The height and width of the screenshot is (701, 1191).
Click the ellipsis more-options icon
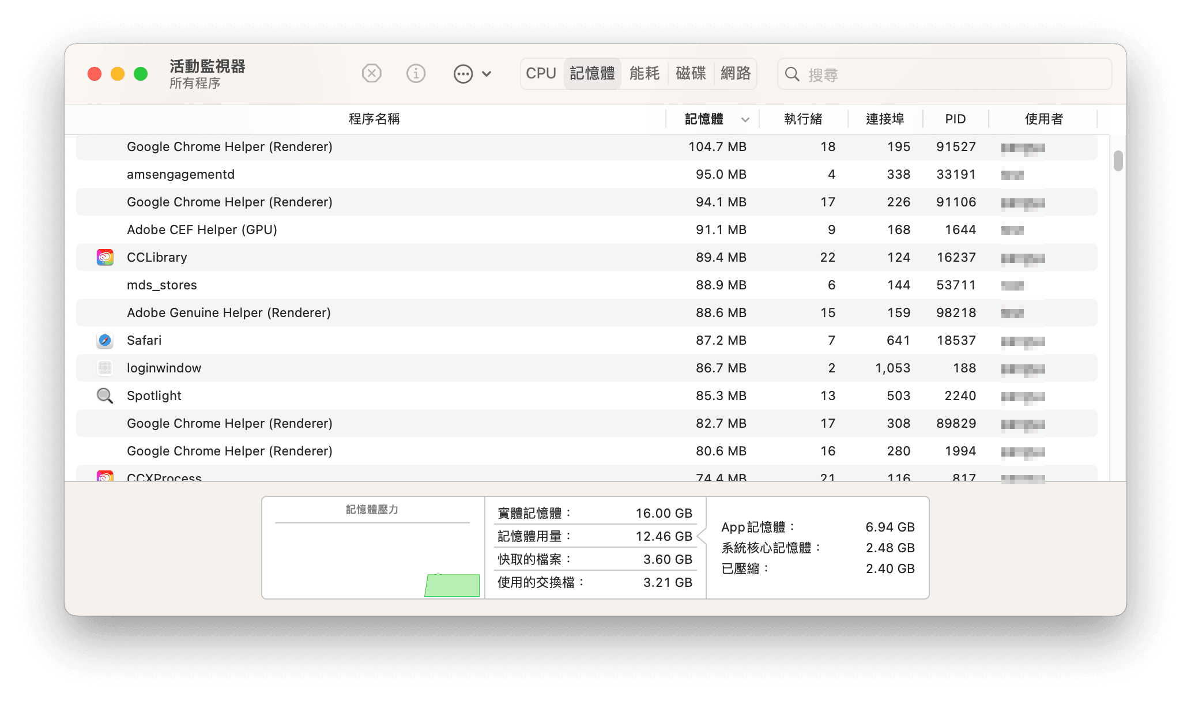[x=463, y=74]
